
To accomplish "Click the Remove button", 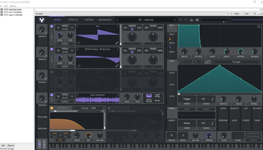I will click(x=11, y=145).
